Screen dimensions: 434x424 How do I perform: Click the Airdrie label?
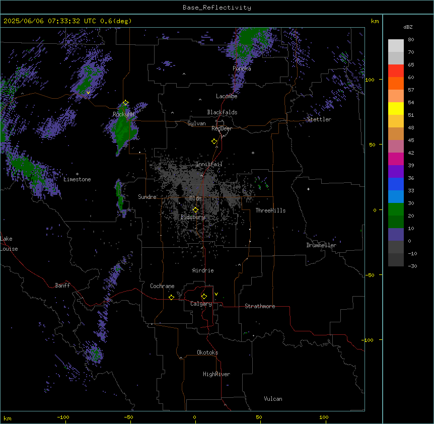point(203,270)
